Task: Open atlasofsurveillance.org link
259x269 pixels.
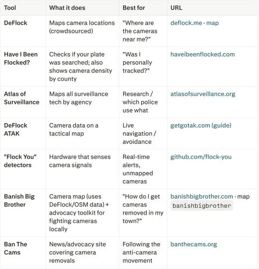Action: click(203, 94)
